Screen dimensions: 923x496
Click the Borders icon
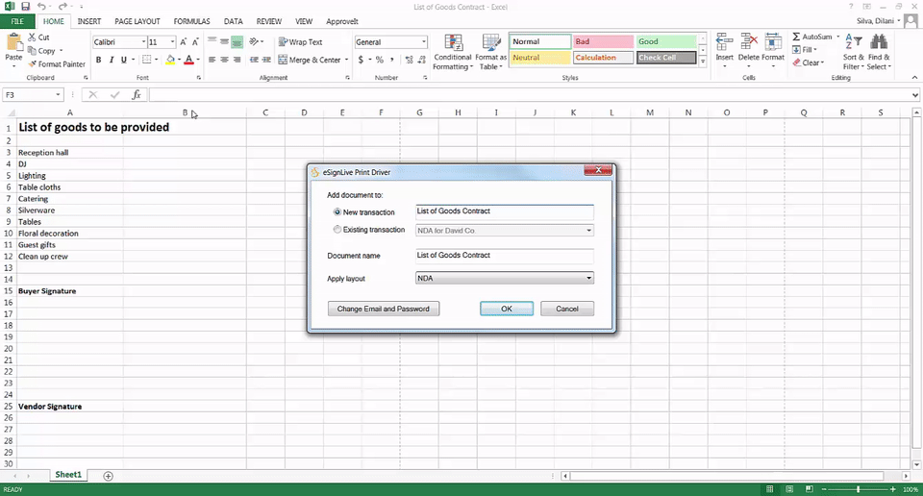146,60
